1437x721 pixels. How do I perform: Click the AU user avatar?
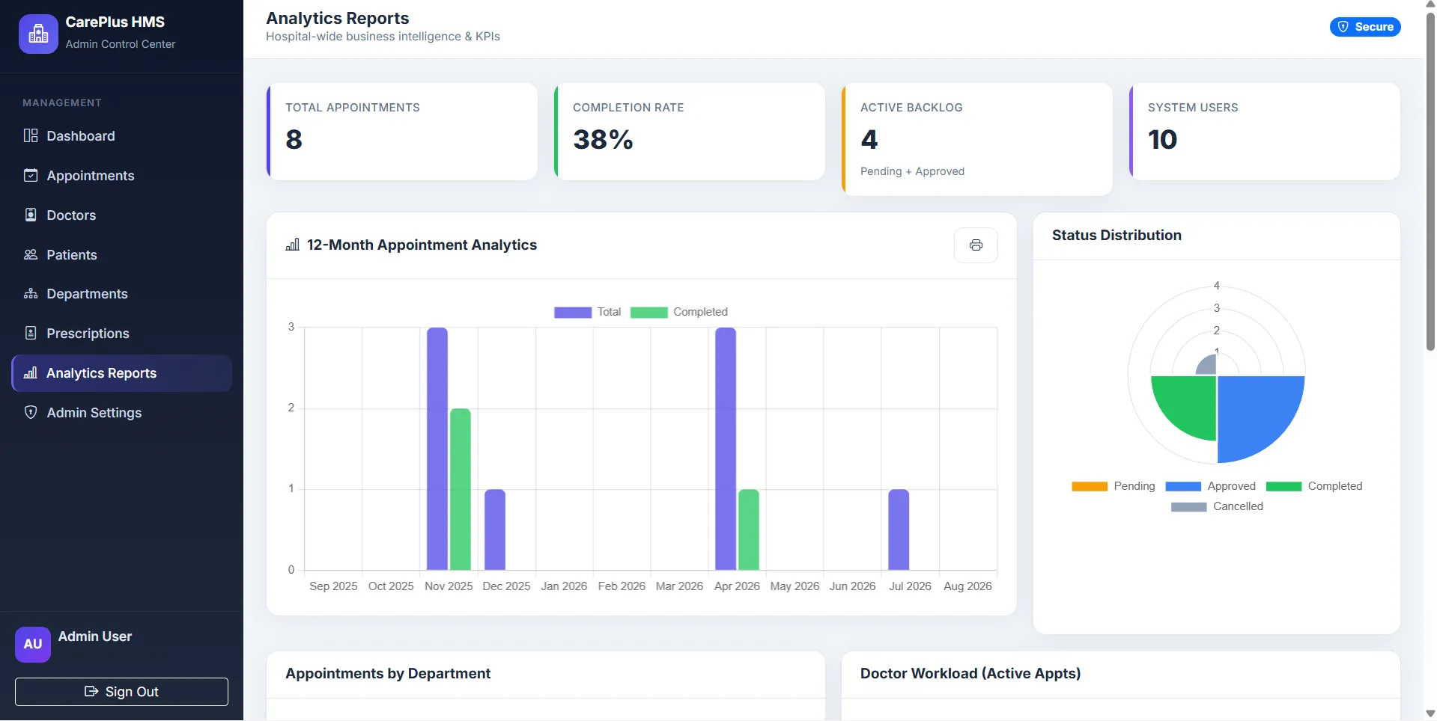(33, 644)
